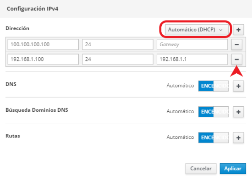Open the Automático (DHCP) dropdown

(x=197, y=30)
